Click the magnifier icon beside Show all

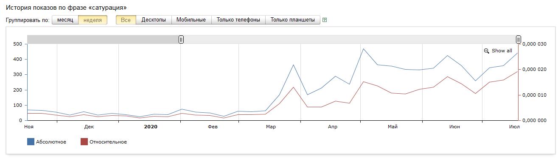(487, 51)
